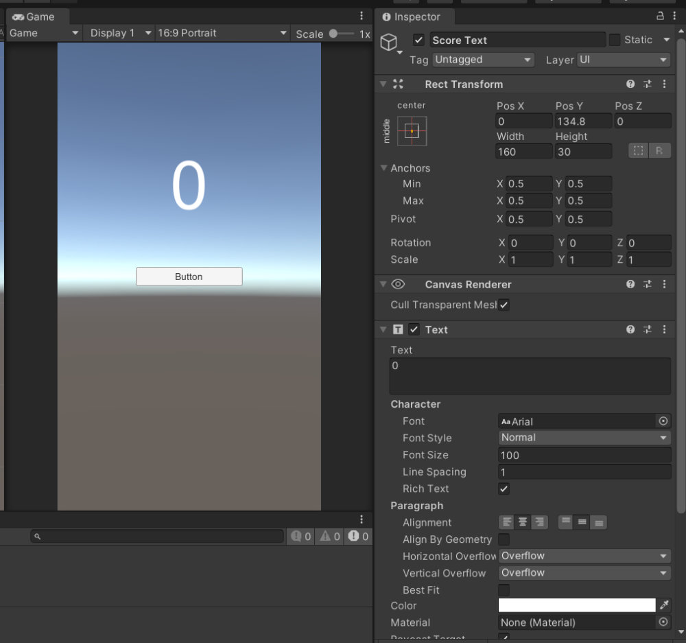
Task: Open the 16:9 Portrait aspect dropdown
Action: [222, 33]
